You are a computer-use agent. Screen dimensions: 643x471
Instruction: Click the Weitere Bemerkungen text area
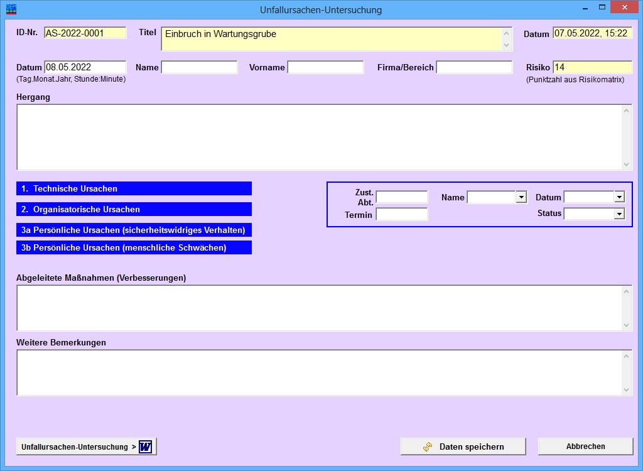319,372
